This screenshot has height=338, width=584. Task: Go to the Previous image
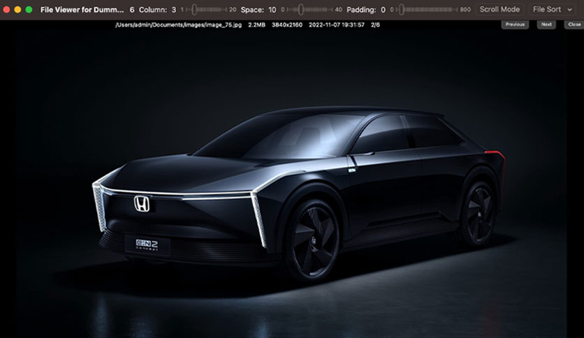tap(515, 24)
